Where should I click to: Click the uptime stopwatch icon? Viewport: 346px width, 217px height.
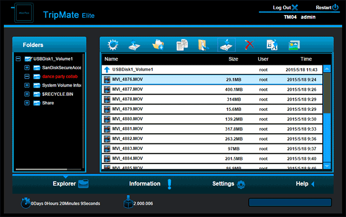pos(25,203)
